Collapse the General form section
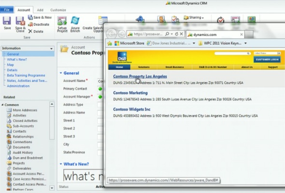The height and width of the screenshot is (193, 285). click(61, 73)
